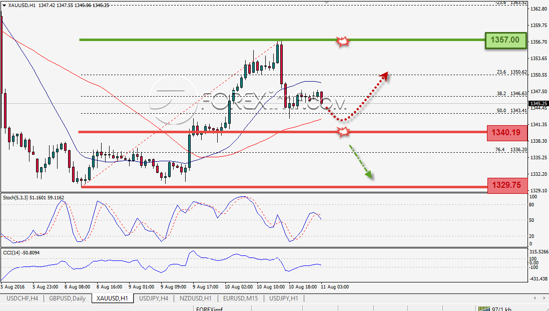Click the 1353.65 price scale value

coord(539,58)
